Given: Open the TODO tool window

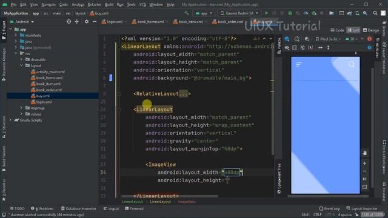Looking at the screenshot, I should tap(17, 208).
